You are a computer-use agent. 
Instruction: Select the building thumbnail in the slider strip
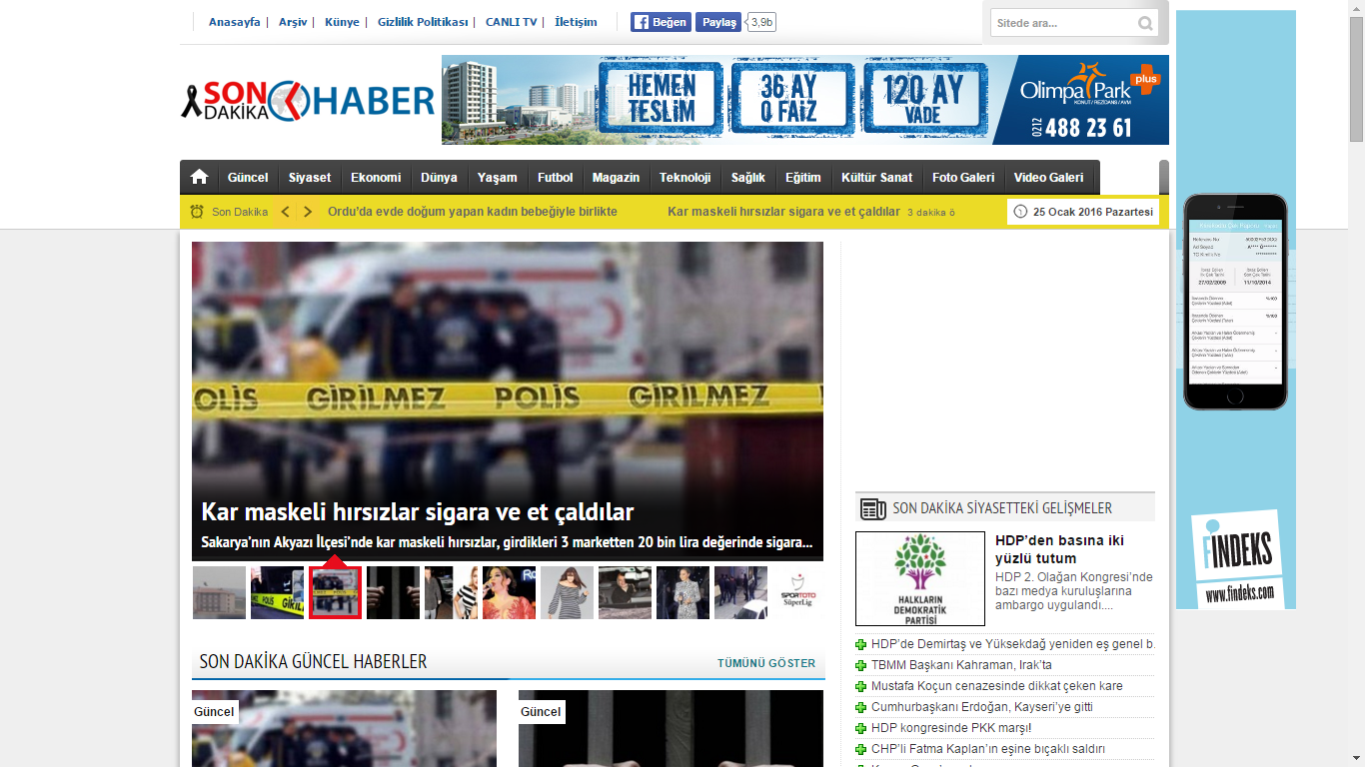(219, 593)
